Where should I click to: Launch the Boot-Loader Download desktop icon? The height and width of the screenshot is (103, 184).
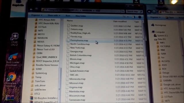click(x=13, y=60)
